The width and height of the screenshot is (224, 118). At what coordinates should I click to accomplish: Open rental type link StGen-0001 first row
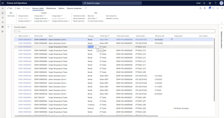coord(104,40)
